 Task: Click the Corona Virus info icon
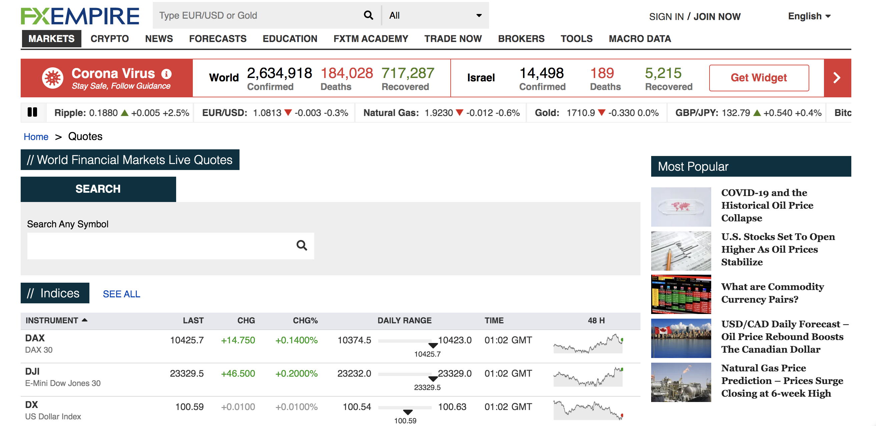coord(166,74)
